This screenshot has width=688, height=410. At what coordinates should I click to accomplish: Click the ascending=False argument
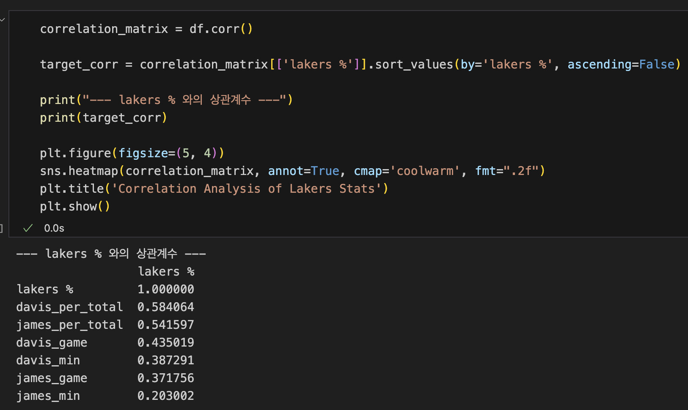[621, 64]
